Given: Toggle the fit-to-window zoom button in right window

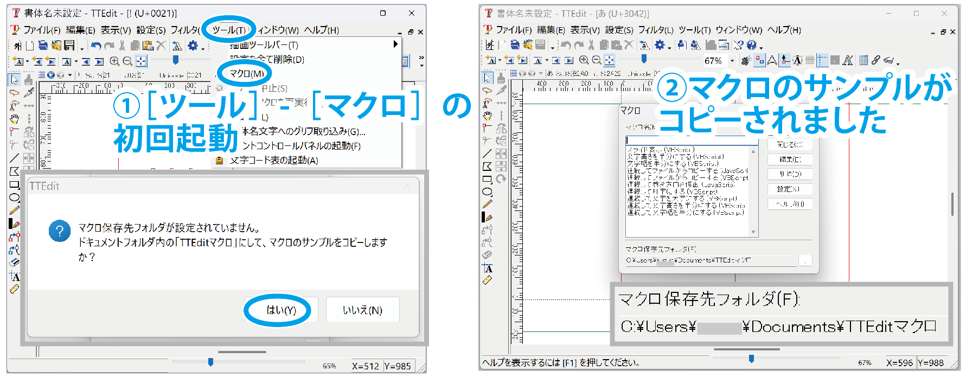Looking at the screenshot, I should pos(609,60).
